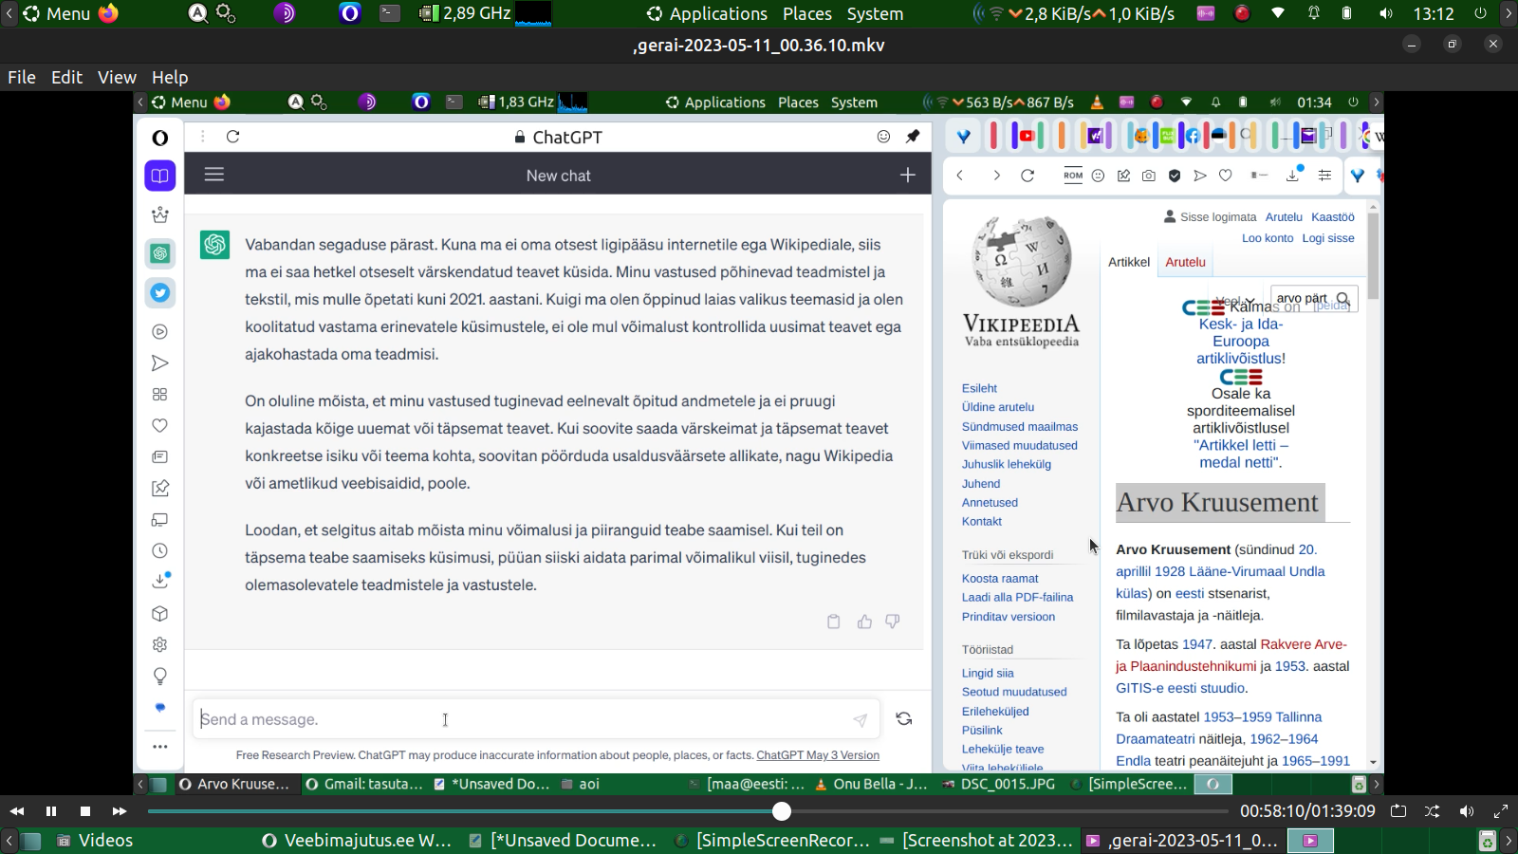This screenshot has height=854, width=1518.
Task: Open the File menu of the video player
Action: coord(22,77)
